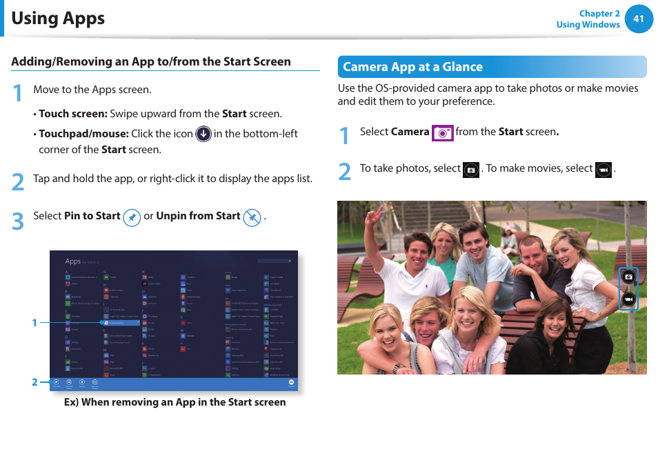Open the Skype app icon
Viewport: 658px width, 467px height.
(183, 290)
